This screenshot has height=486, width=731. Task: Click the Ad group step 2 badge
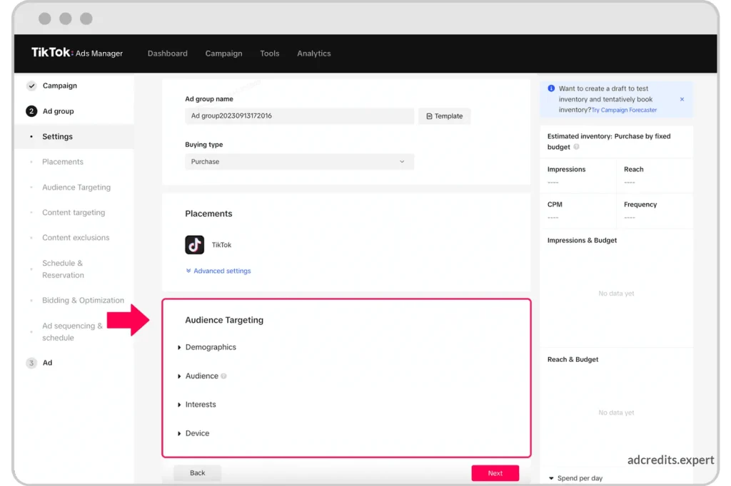[31, 111]
